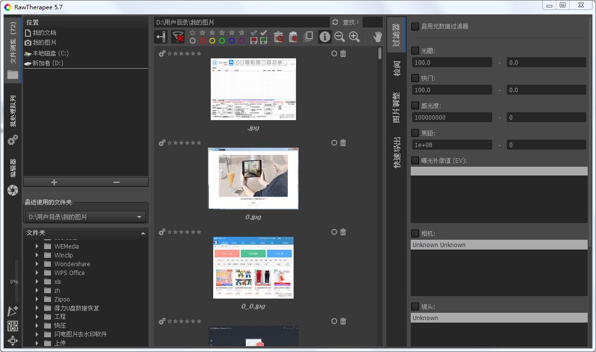The height and width of the screenshot is (352, 596).
Task: Open Preferences via the sliders icon
Action: (x=13, y=326)
